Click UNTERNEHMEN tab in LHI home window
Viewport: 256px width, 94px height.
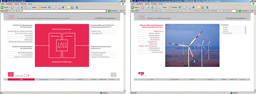coord(44,79)
